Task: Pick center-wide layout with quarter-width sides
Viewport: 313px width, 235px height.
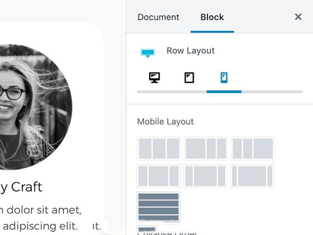Action: (x=159, y=176)
